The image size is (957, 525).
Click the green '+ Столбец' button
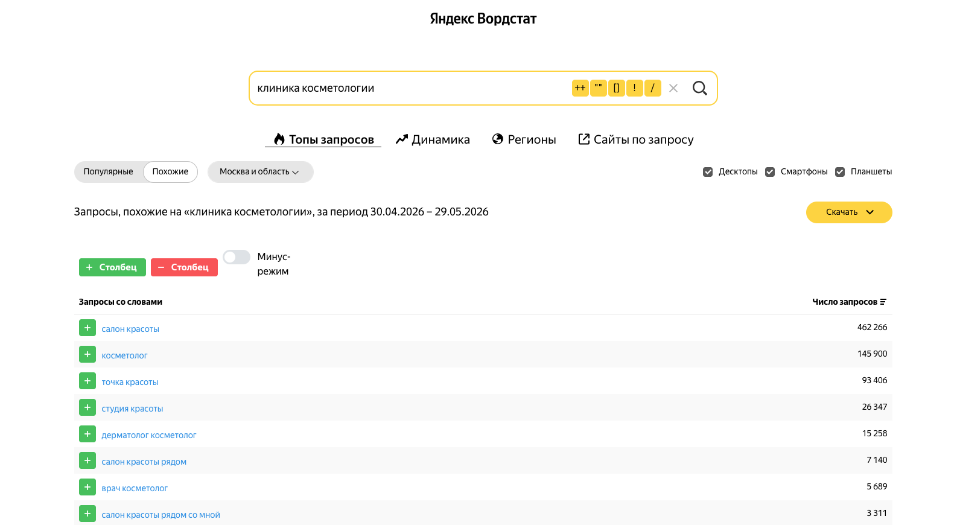[x=112, y=267]
